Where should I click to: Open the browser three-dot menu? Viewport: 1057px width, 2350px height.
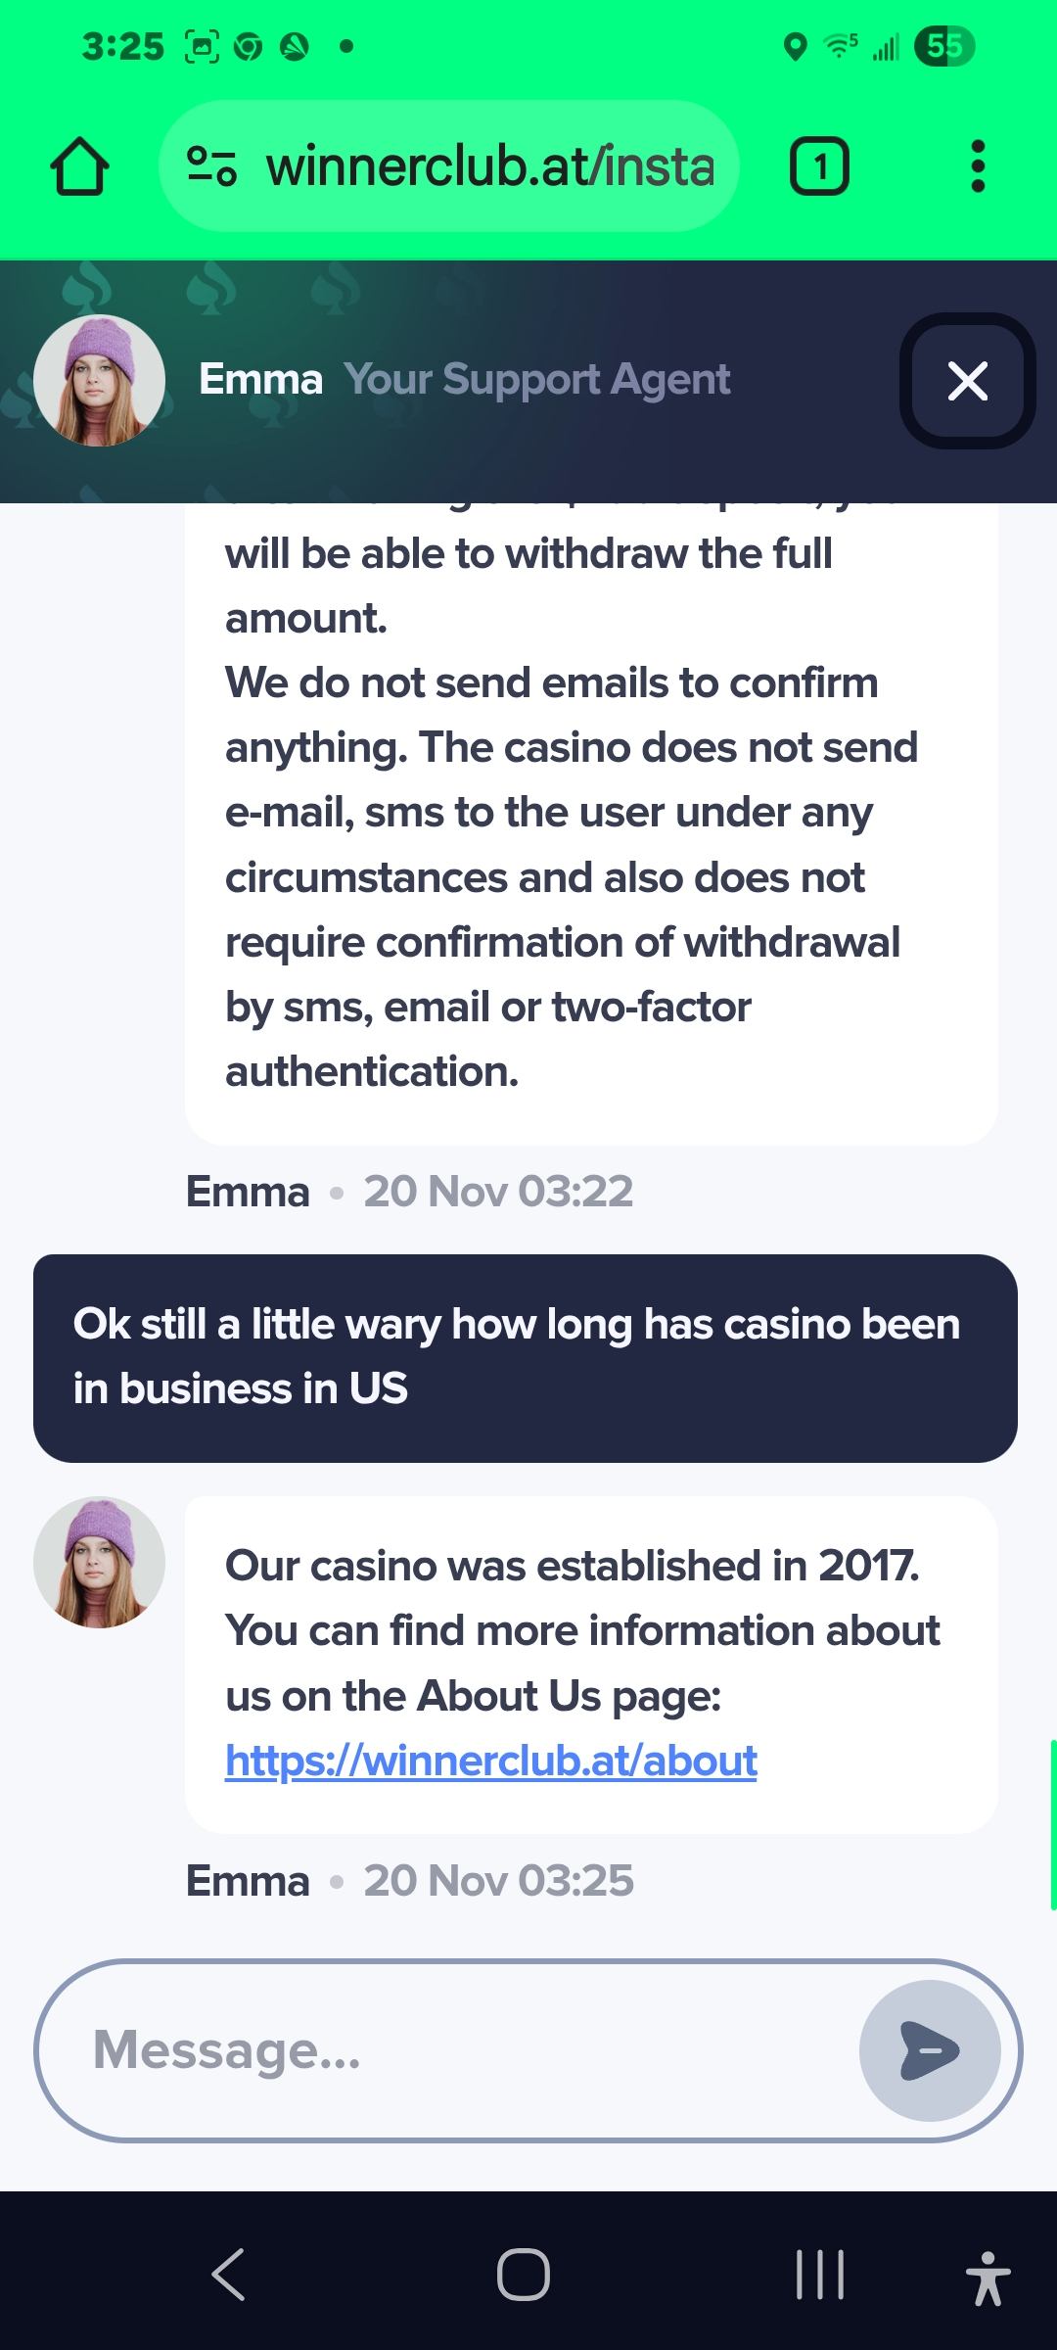[977, 167]
